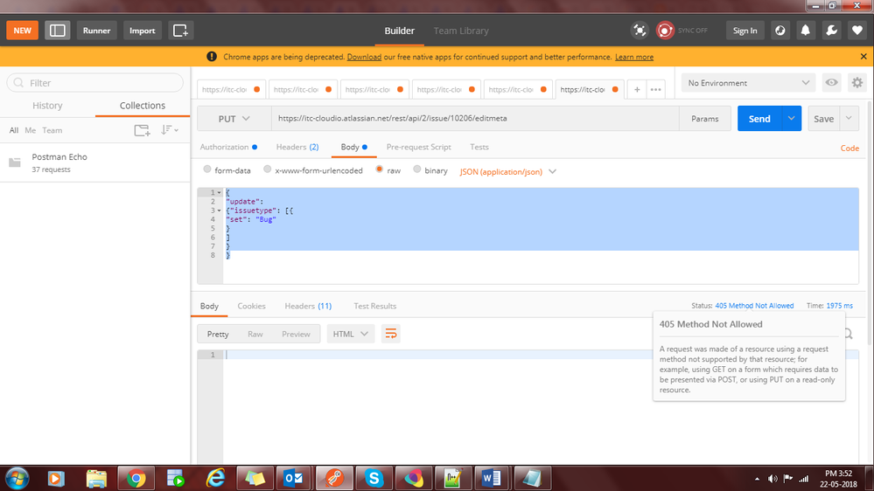Open Skype from taskbar
Image resolution: width=874 pixels, height=491 pixels.
[x=374, y=478]
